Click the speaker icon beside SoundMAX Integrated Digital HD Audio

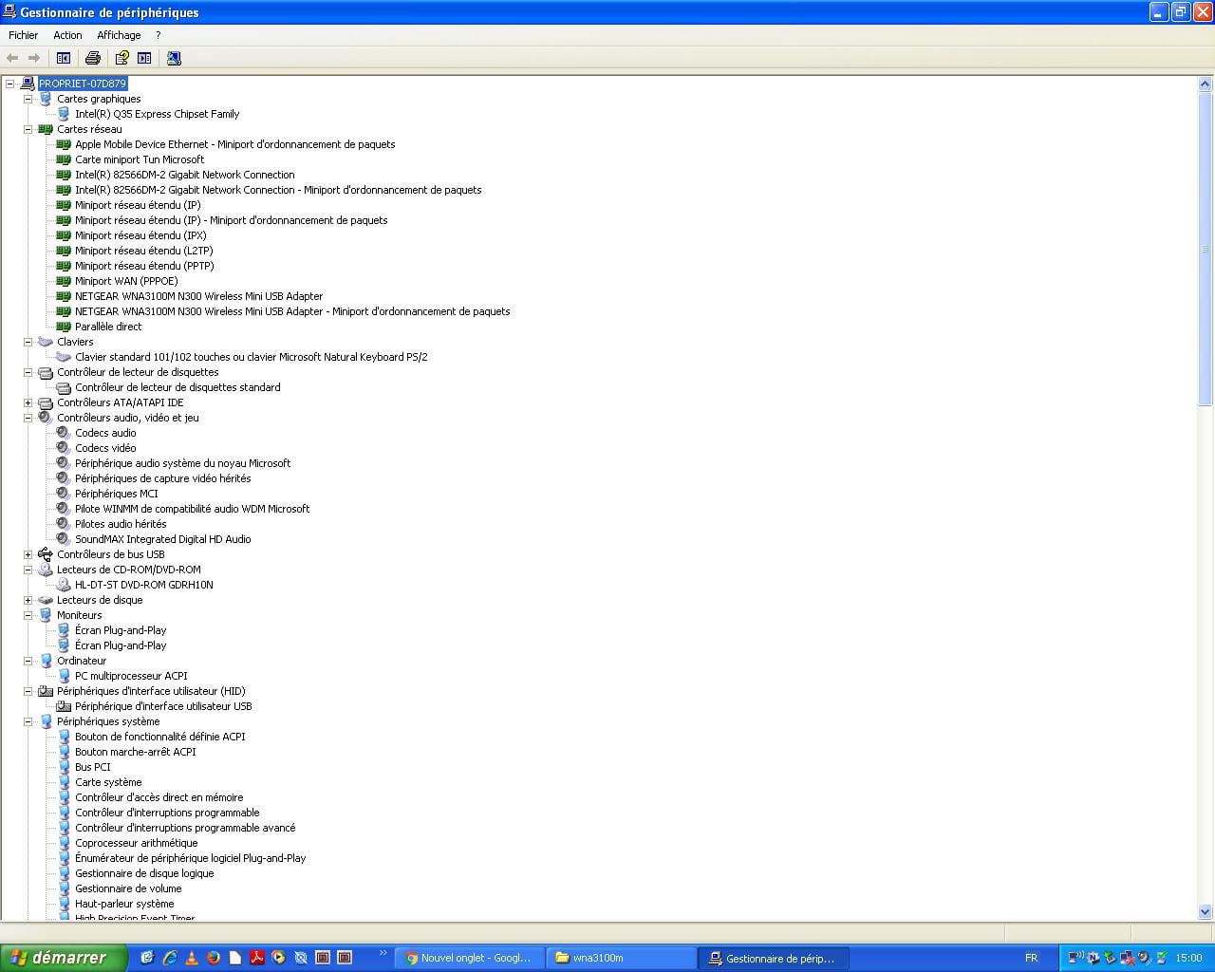pyautogui.click(x=64, y=539)
